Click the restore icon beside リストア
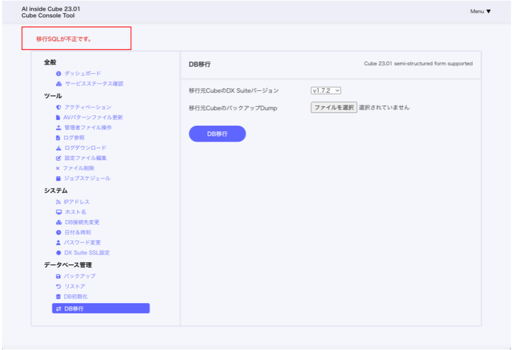The height and width of the screenshot is (350, 513). click(x=59, y=287)
